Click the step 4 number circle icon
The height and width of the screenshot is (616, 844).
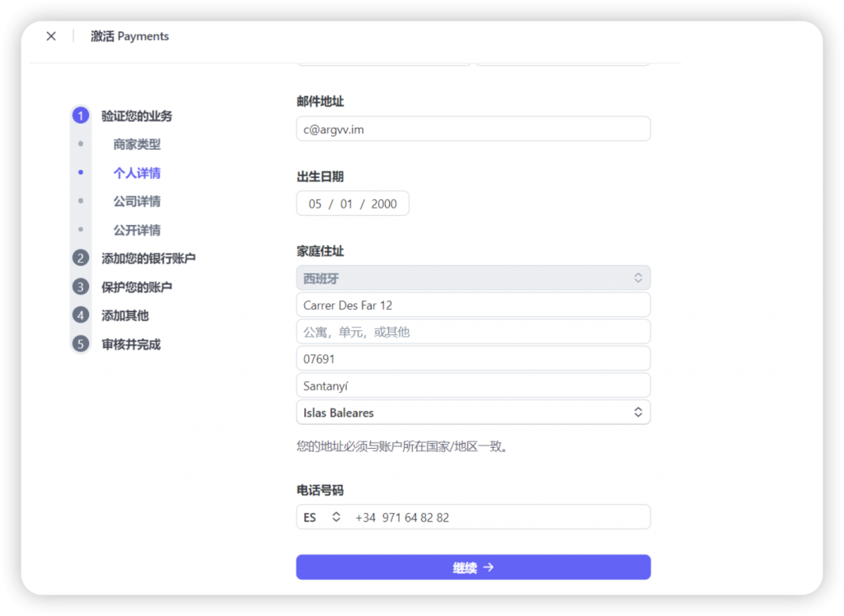[81, 315]
